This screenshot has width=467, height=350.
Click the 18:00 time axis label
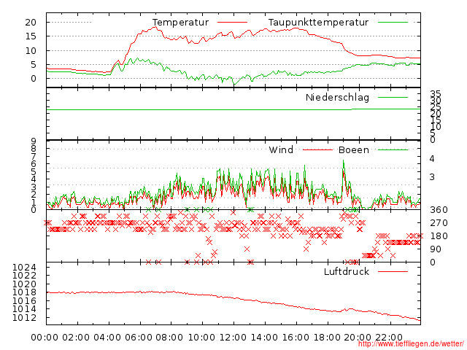click(327, 338)
